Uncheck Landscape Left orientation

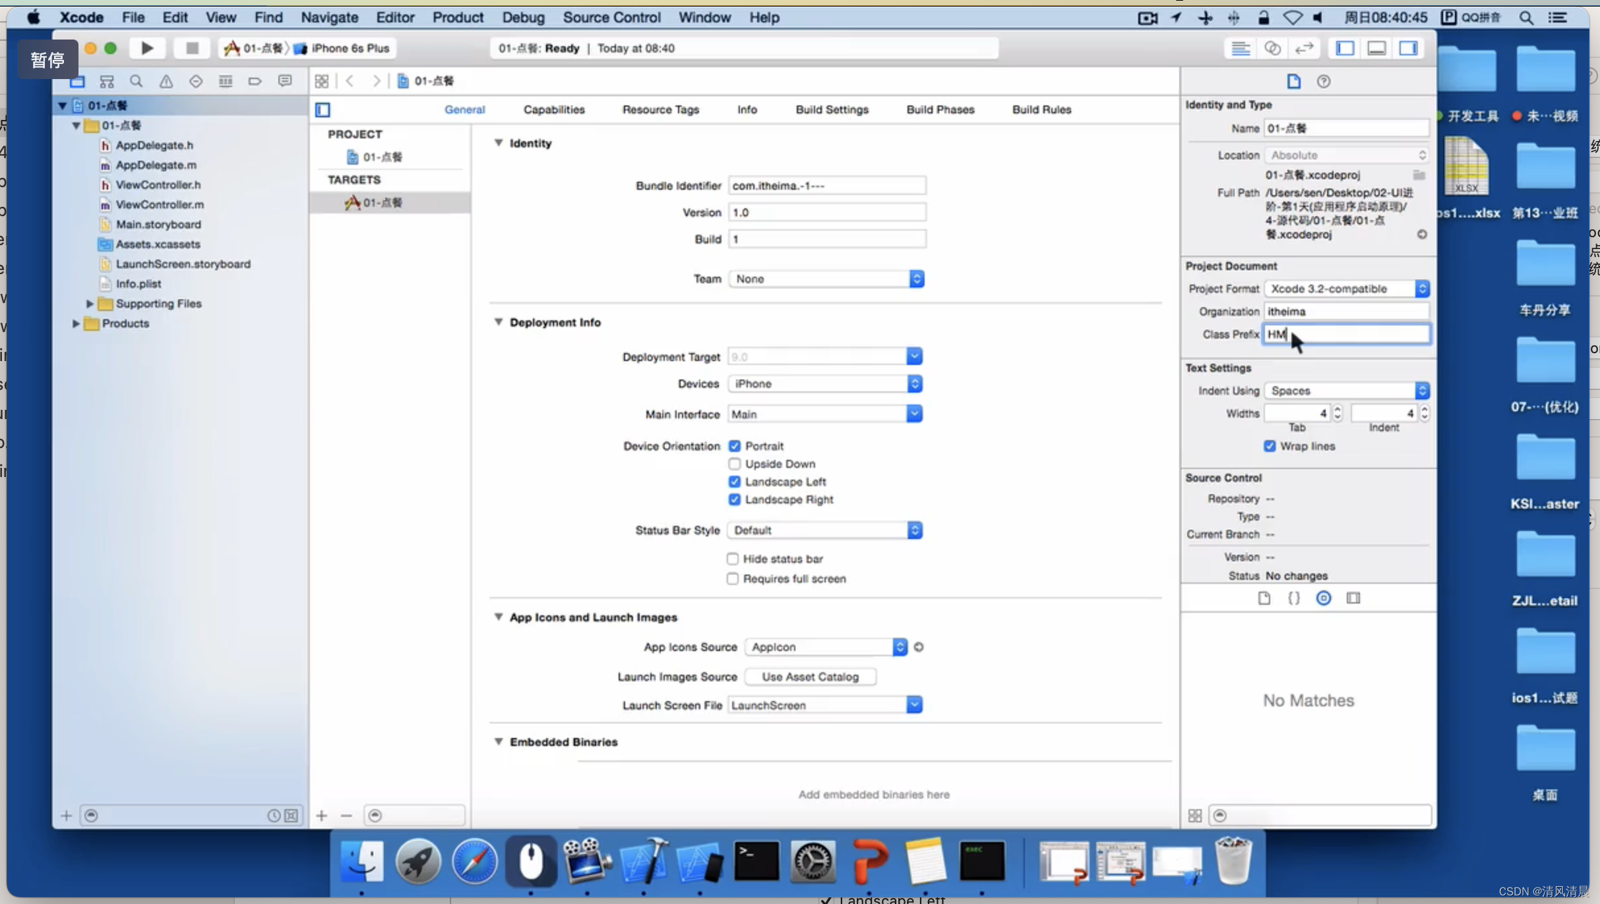point(735,482)
